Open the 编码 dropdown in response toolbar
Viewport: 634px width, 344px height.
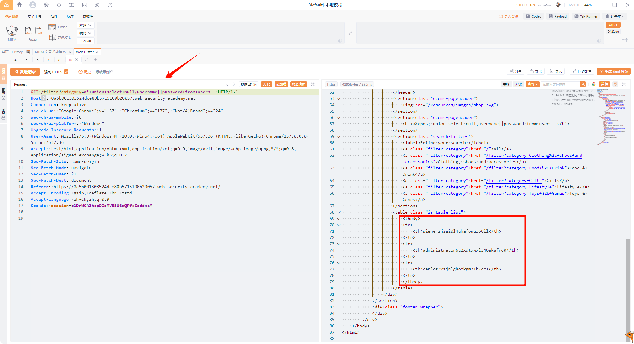[532, 84]
